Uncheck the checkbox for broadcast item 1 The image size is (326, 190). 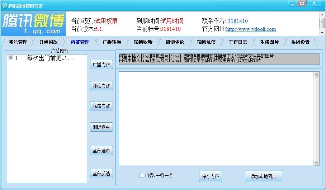pyautogui.click(x=11, y=58)
